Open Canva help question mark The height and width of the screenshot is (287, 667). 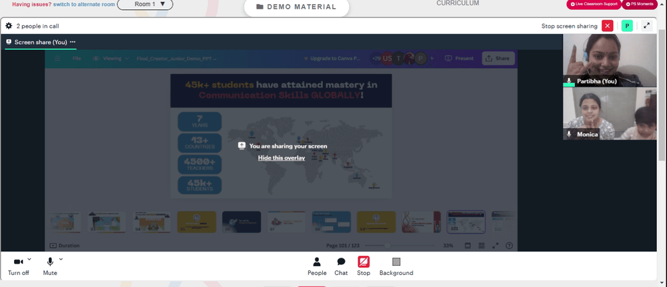click(509, 246)
